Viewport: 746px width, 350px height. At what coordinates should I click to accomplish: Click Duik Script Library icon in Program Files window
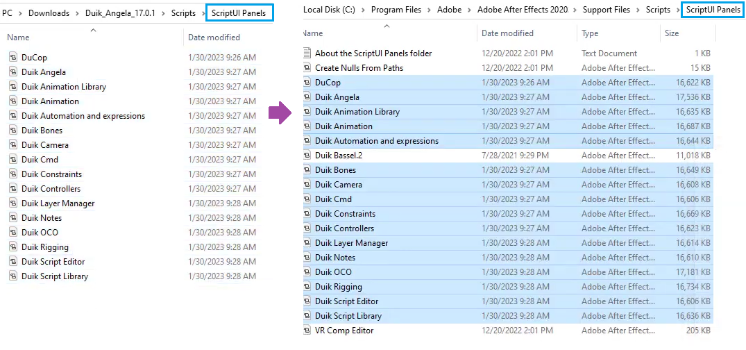pyautogui.click(x=307, y=316)
